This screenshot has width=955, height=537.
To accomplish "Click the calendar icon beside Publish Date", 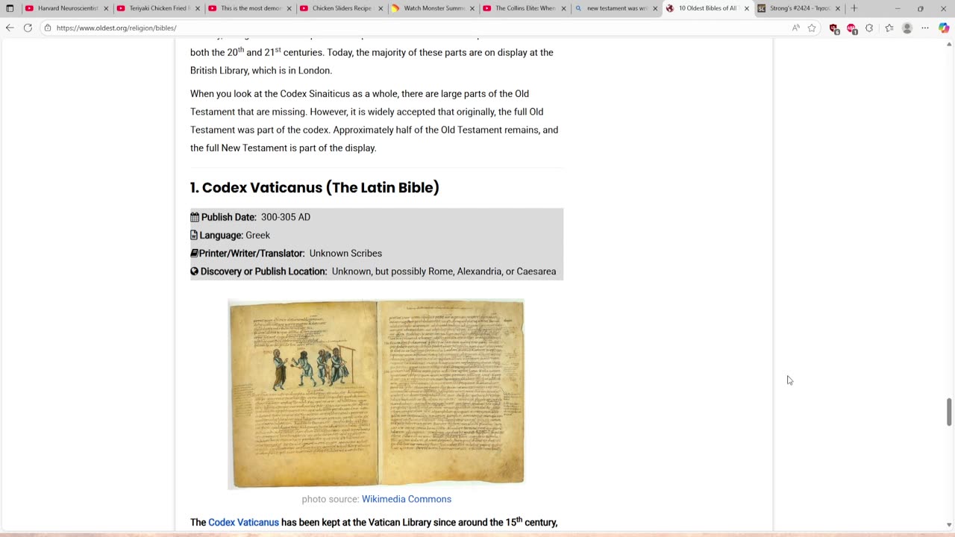I will 195,217.
